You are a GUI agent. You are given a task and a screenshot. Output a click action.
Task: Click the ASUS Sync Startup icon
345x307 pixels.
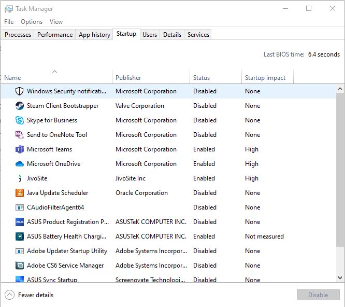(20, 279)
